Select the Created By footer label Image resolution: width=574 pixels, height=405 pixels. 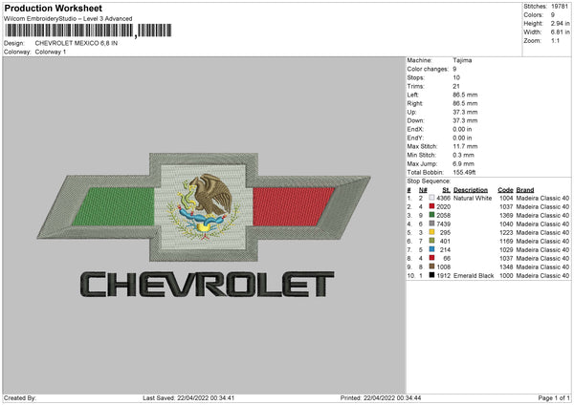coord(20,397)
